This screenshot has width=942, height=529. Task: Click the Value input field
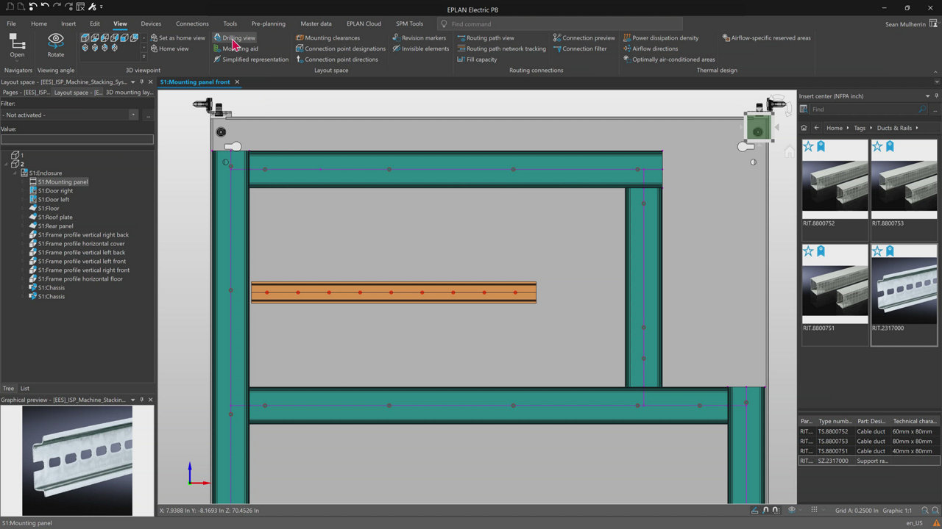(77, 140)
